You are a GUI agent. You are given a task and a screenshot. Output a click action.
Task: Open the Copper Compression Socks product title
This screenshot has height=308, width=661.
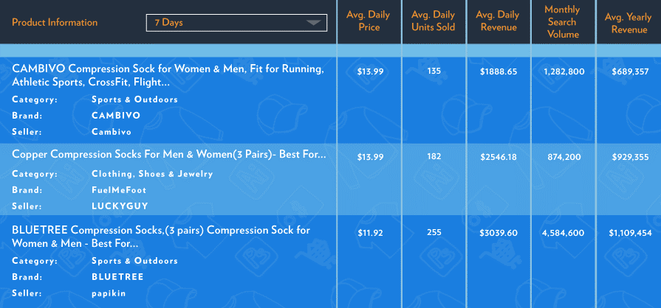168,155
